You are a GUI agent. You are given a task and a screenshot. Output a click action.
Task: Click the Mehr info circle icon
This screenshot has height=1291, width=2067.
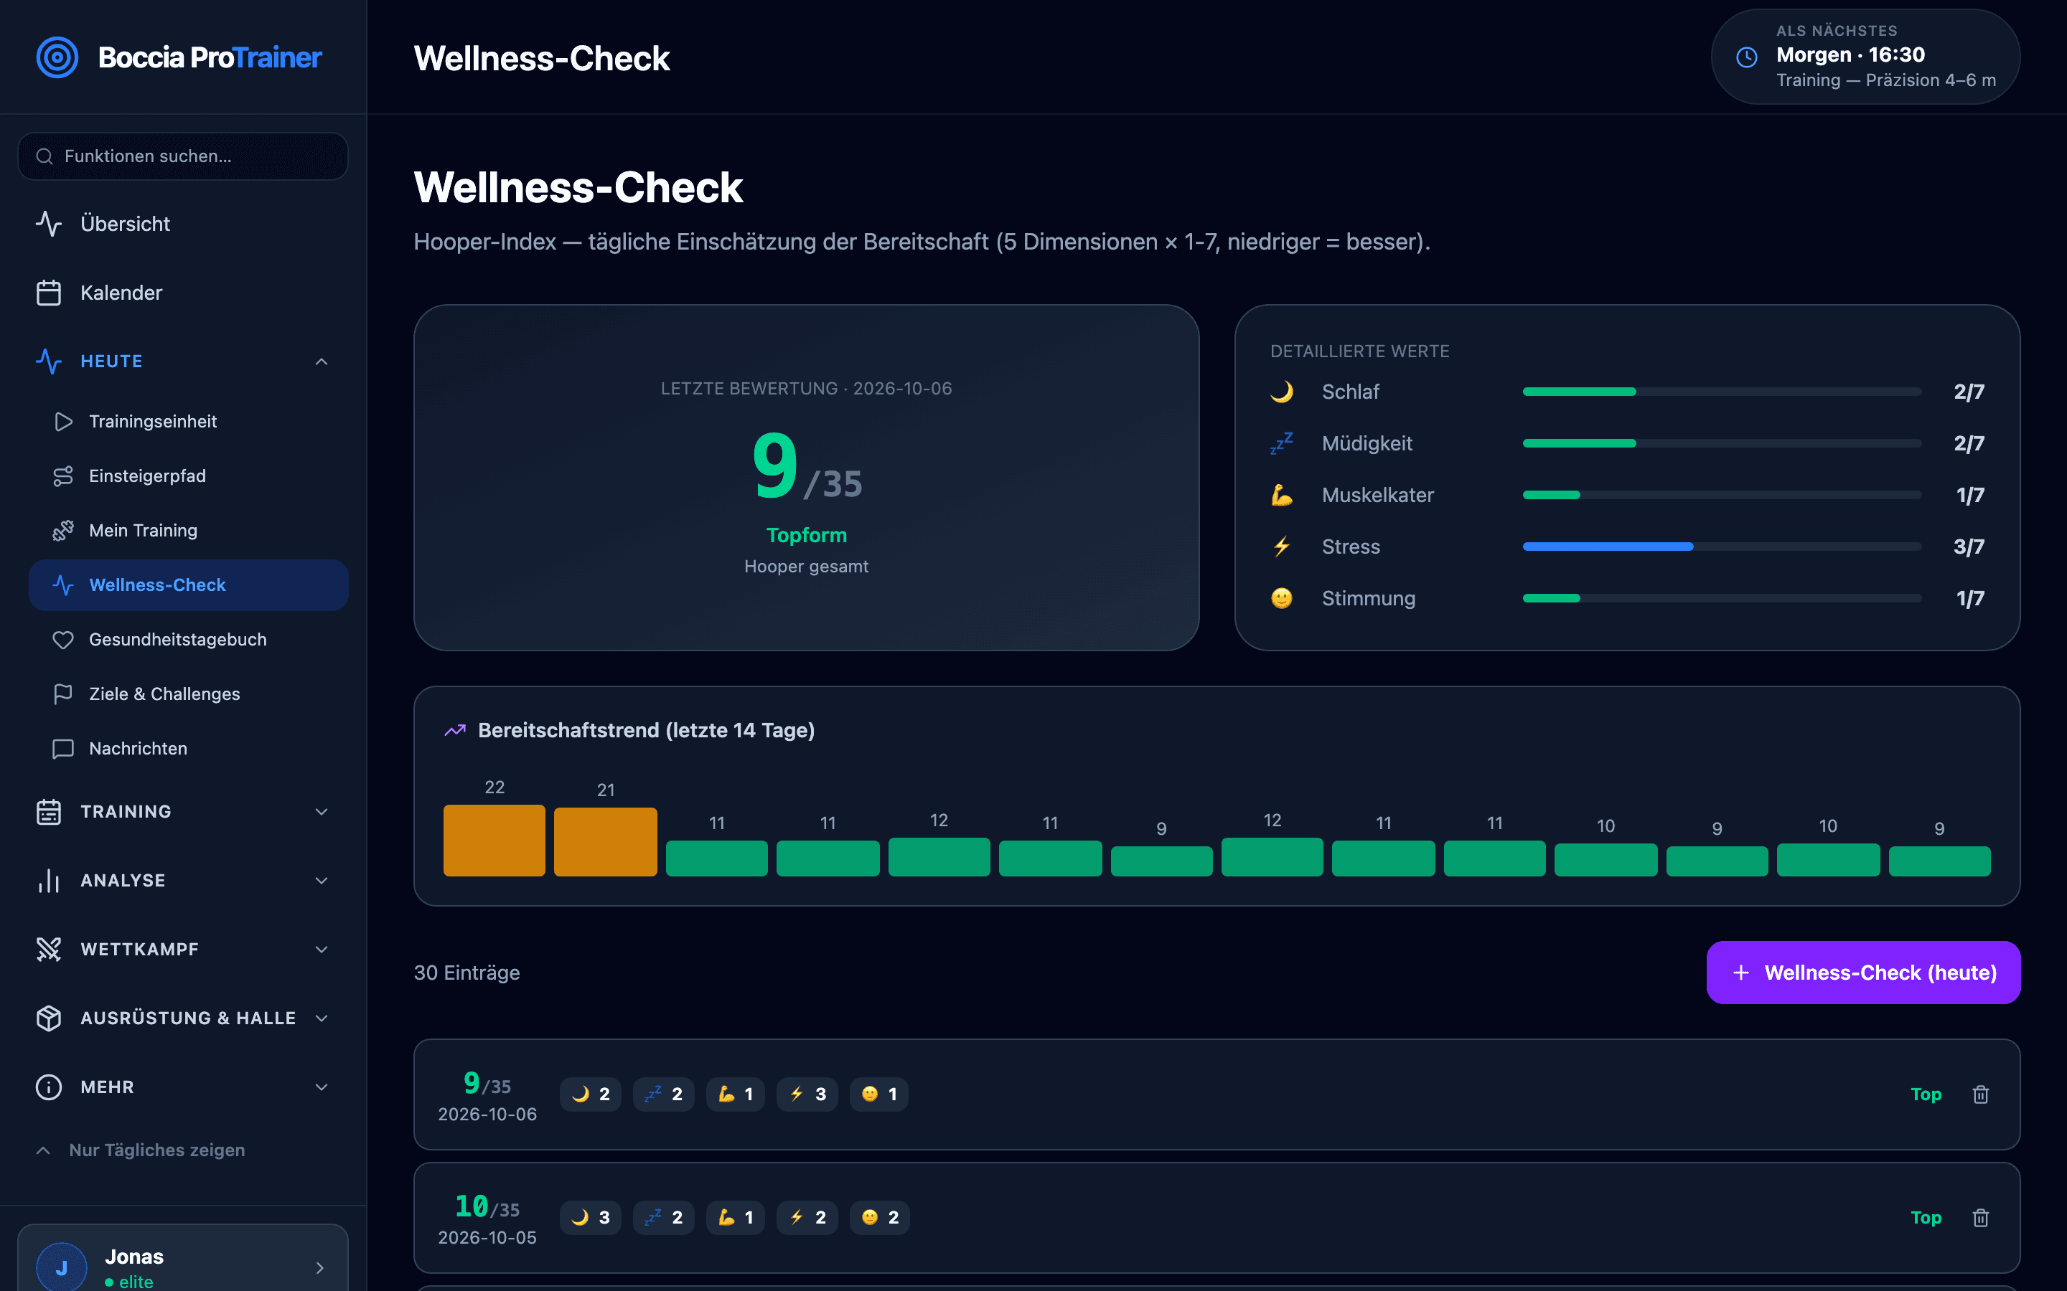tap(49, 1087)
